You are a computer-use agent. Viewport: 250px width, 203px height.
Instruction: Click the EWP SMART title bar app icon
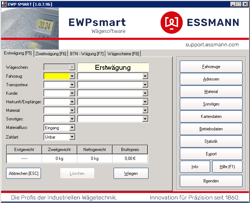(x=4, y=4)
